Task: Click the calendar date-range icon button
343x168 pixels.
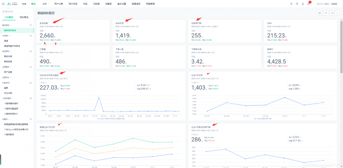Action: click(320, 13)
